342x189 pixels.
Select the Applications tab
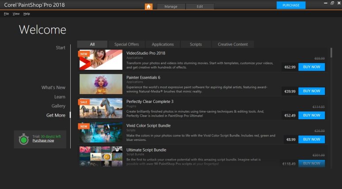pos(163,44)
